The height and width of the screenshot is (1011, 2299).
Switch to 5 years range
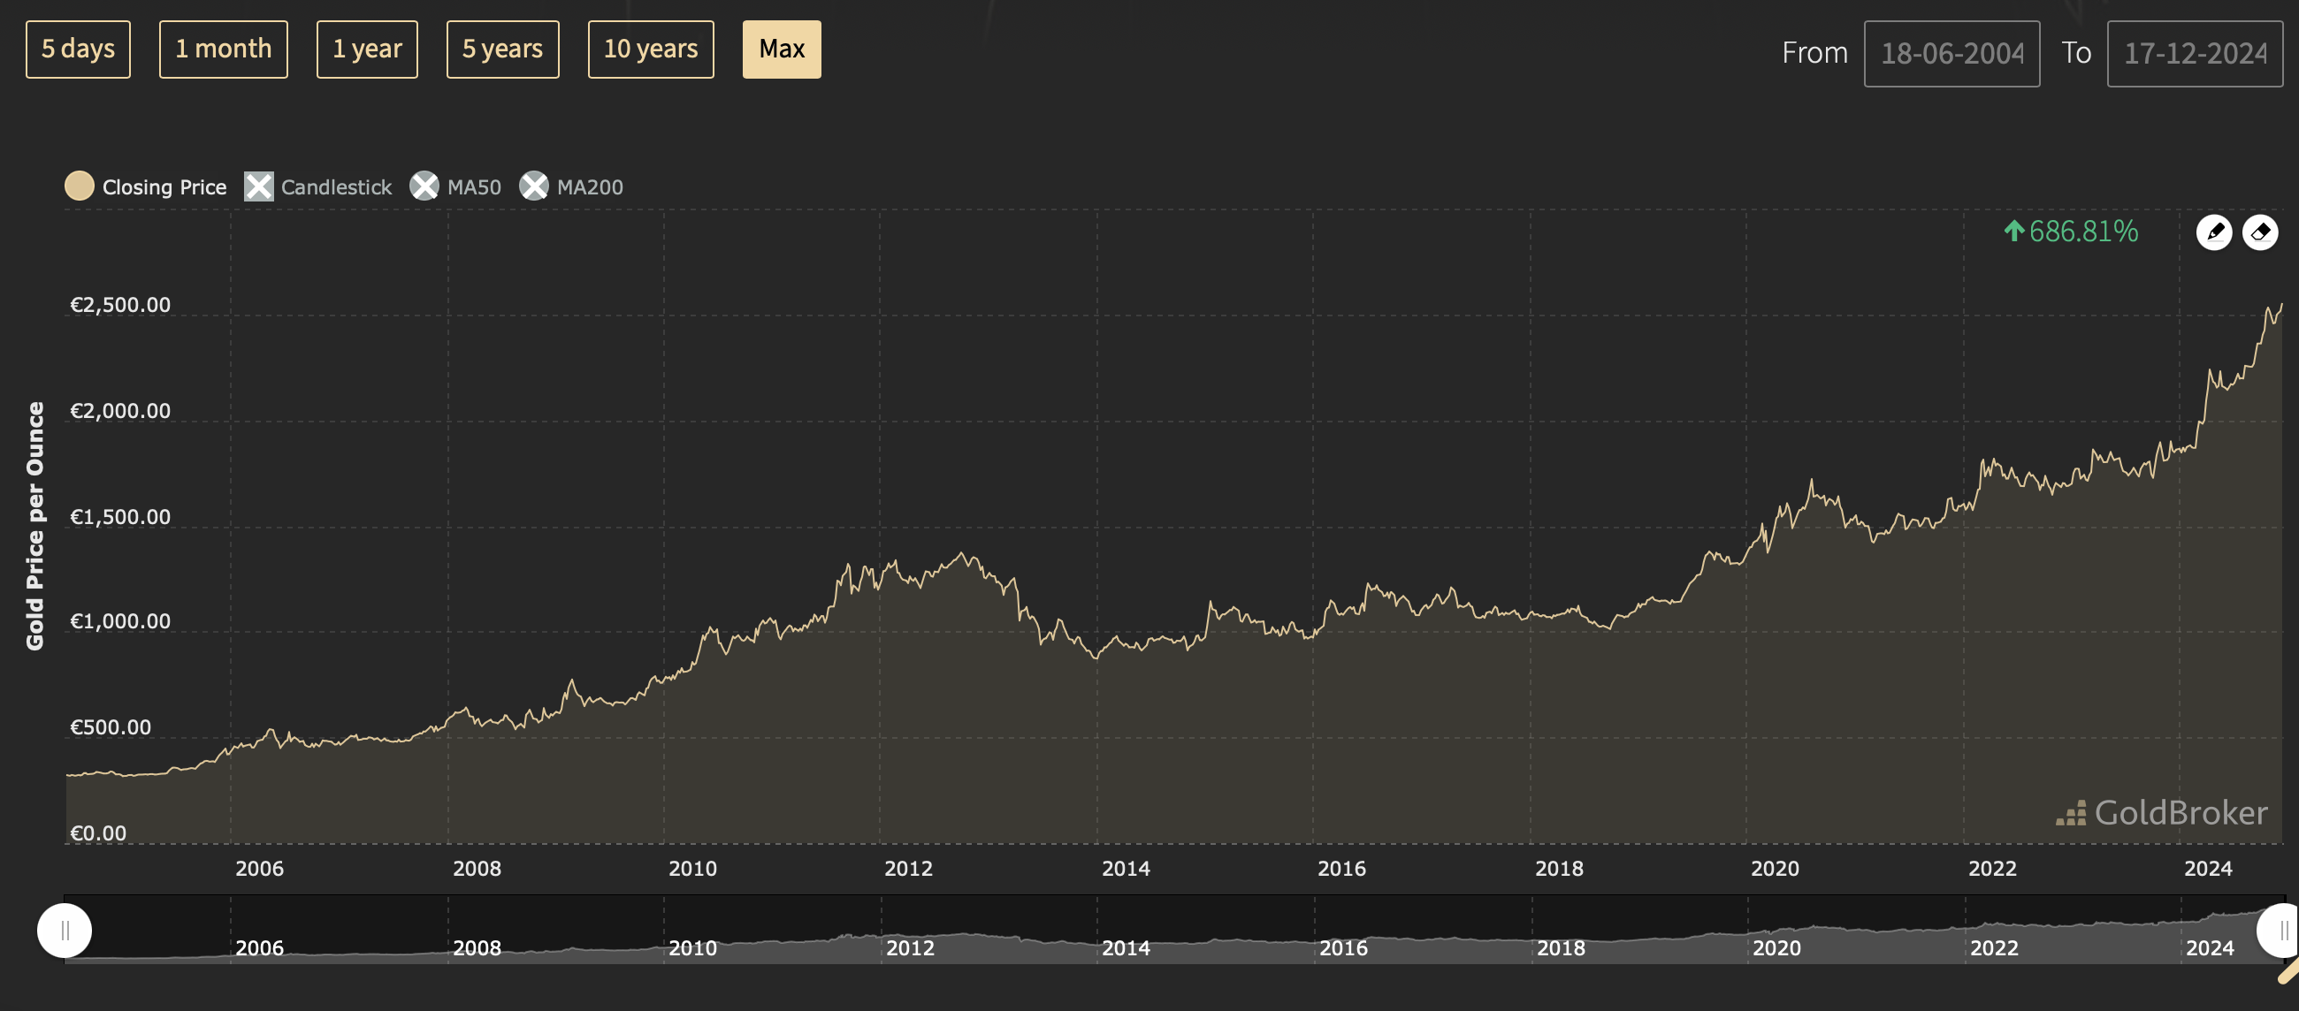pyautogui.click(x=502, y=49)
